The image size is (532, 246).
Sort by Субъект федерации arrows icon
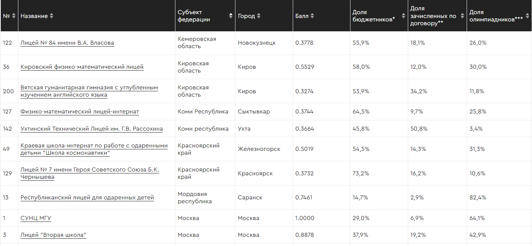coord(231,16)
